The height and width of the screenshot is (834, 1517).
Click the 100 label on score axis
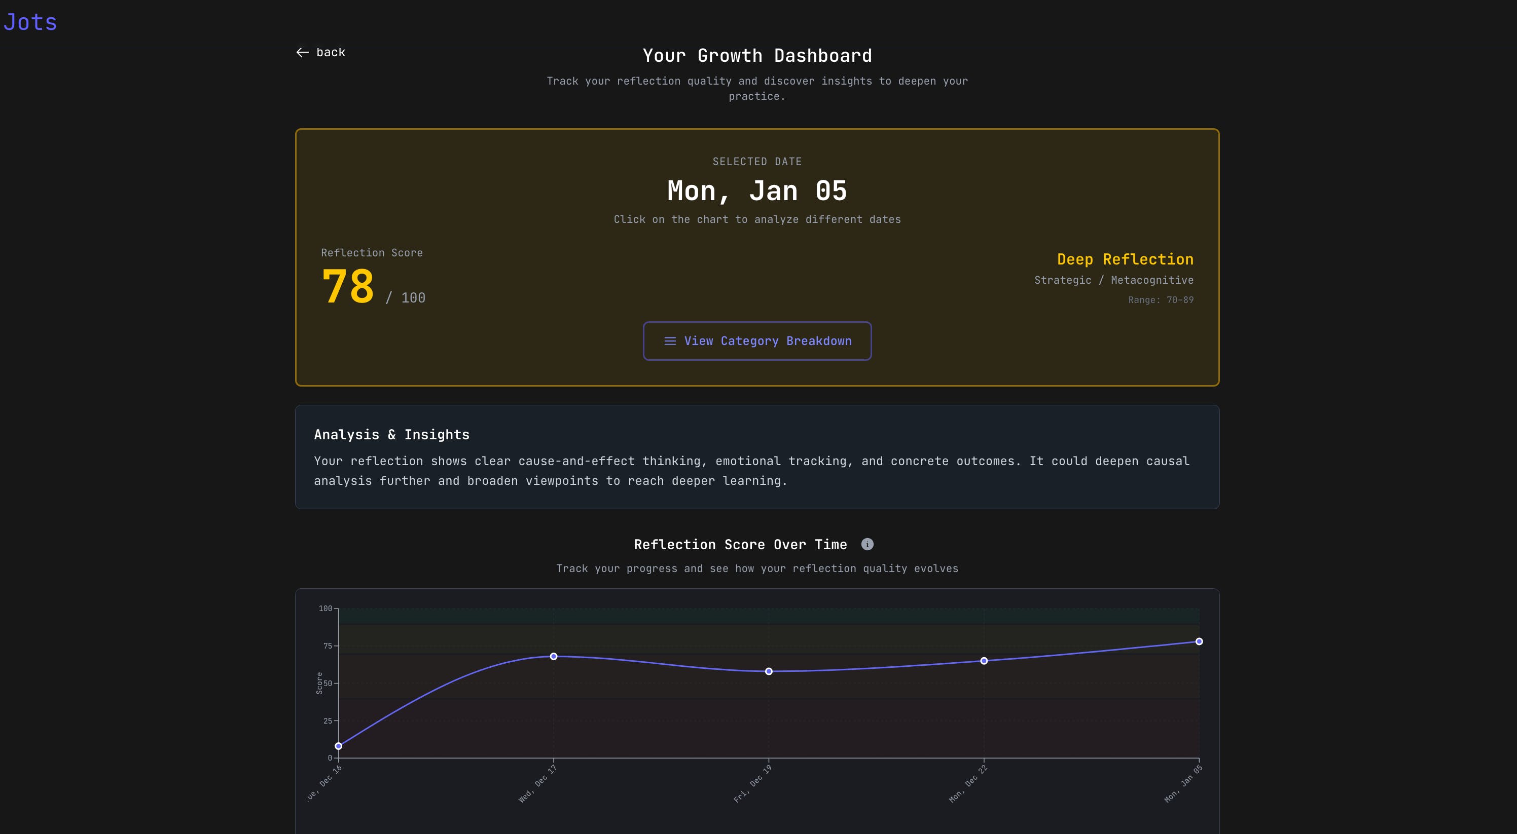(x=325, y=608)
